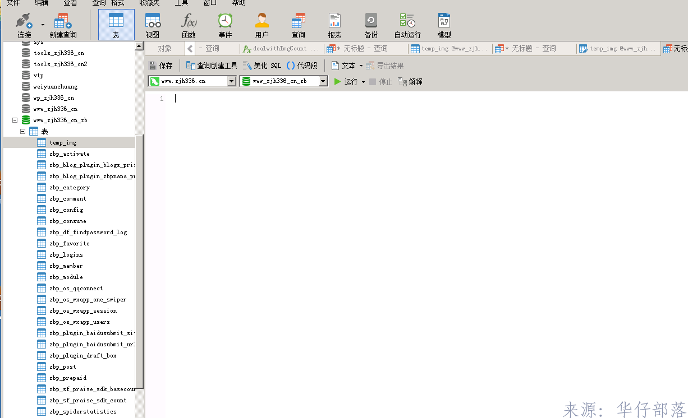
Task: Open the Query (查询) toolbar icon
Action: coord(298,25)
